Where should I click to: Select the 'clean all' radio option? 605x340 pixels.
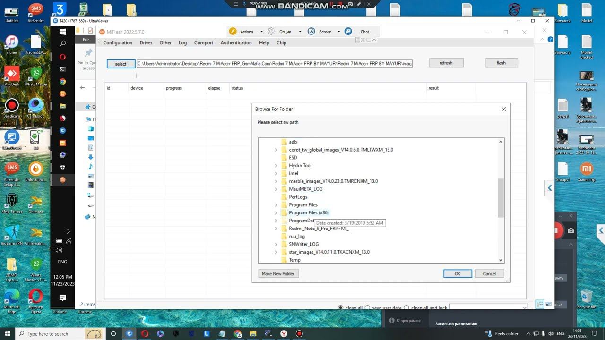[341, 308]
